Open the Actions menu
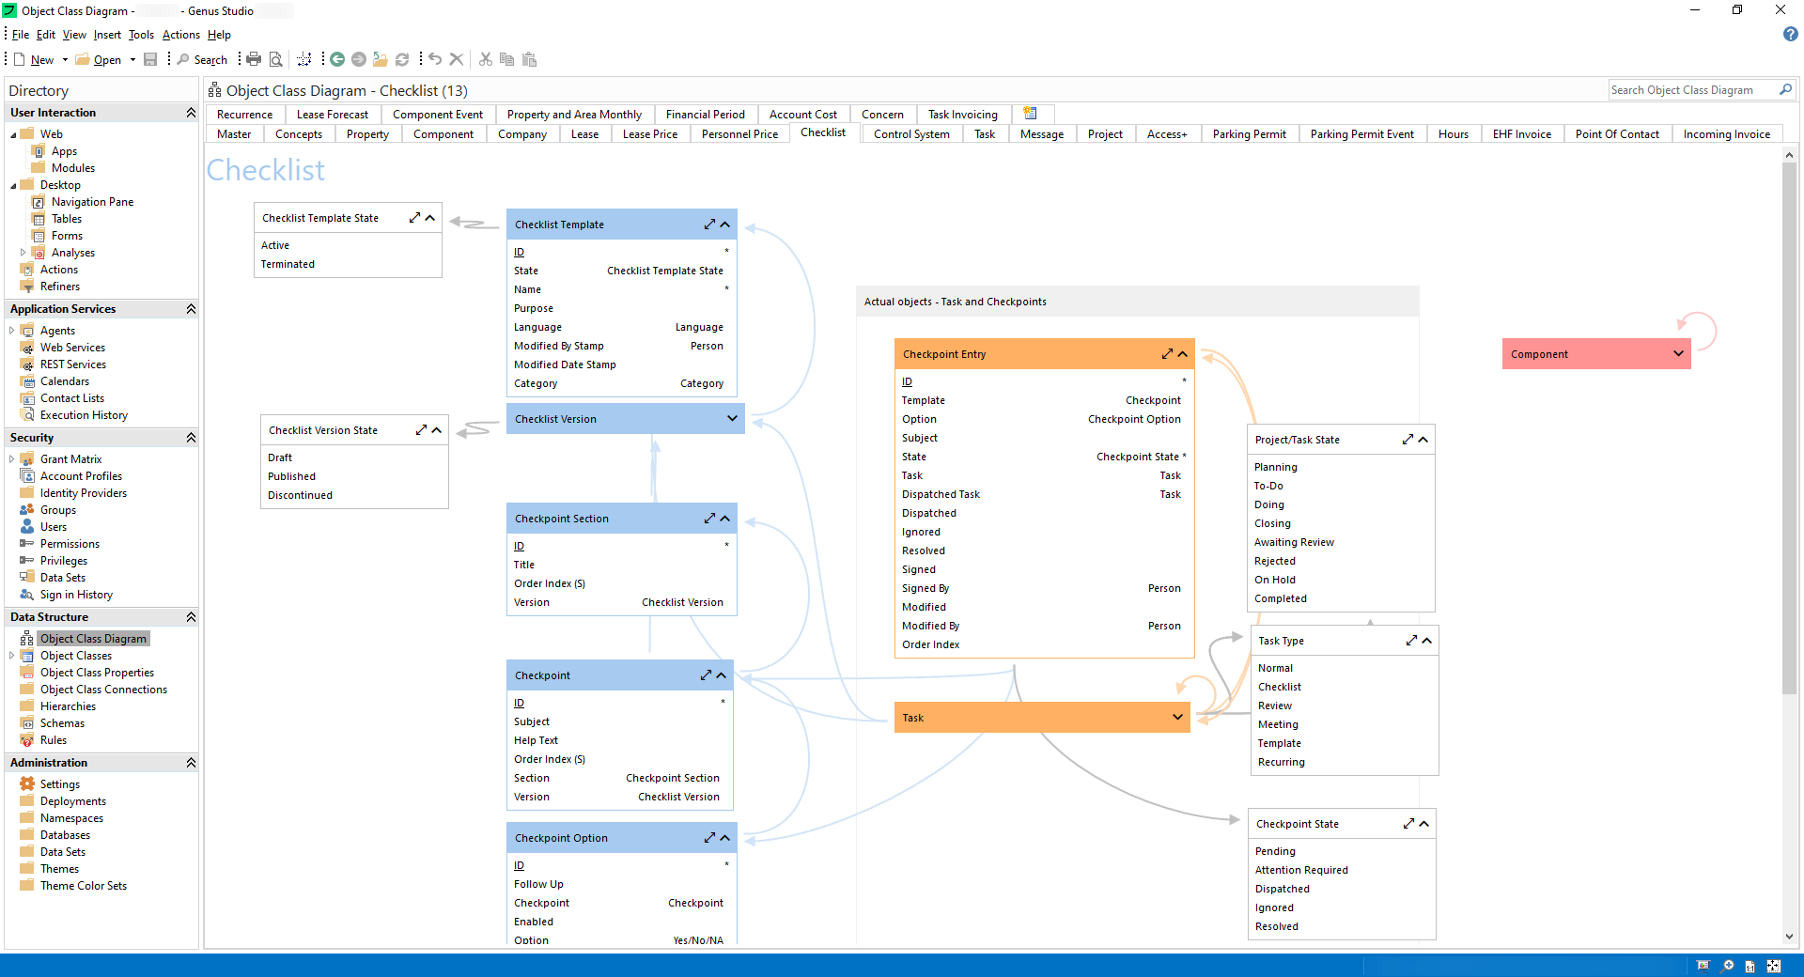The height and width of the screenshot is (977, 1804). point(180,35)
